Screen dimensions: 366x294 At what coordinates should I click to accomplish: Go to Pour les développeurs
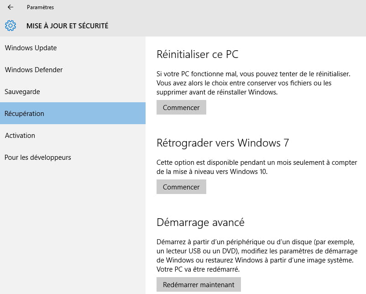coord(38,157)
